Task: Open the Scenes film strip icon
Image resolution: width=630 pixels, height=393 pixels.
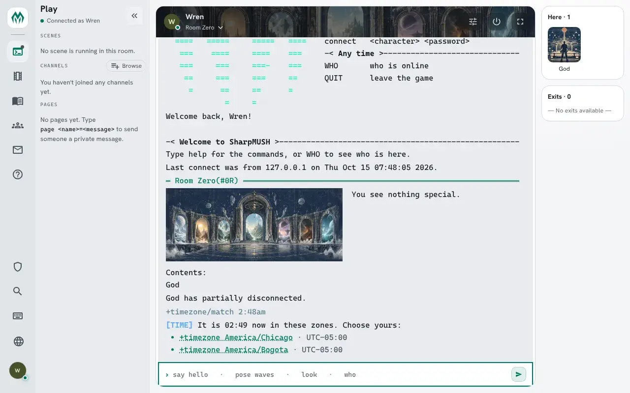Action: pos(18,76)
